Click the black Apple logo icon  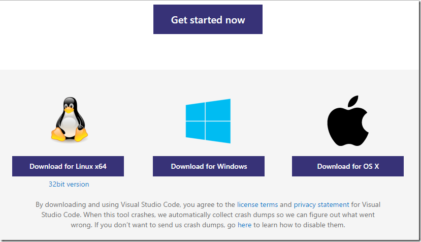(x=347, y=122)
